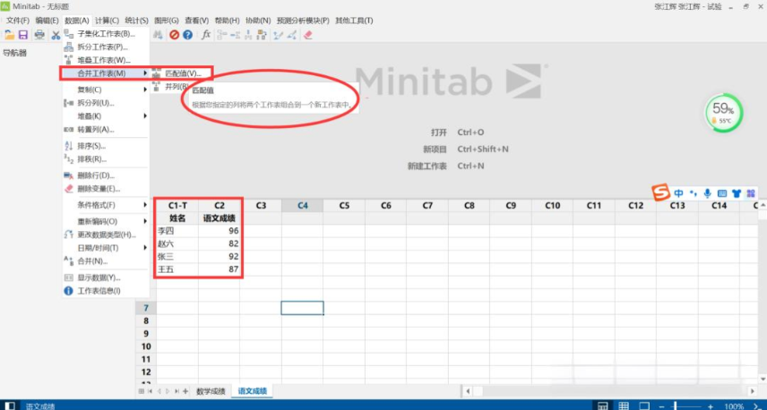Viewport: 767px width, 410px height.
Task: Click the Find binoculars icon
Action: tap(158, 35)
